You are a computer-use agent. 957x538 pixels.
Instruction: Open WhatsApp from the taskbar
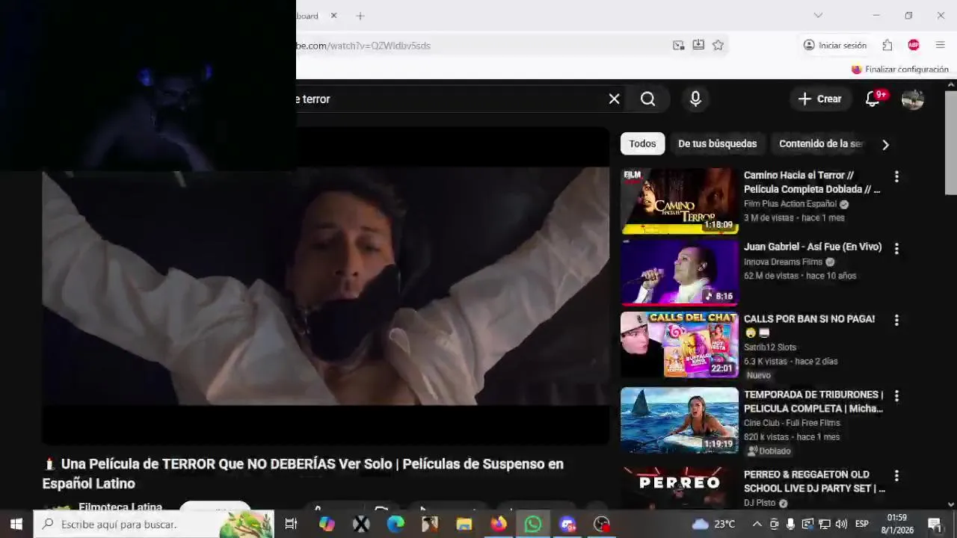(x=533, y=524)
